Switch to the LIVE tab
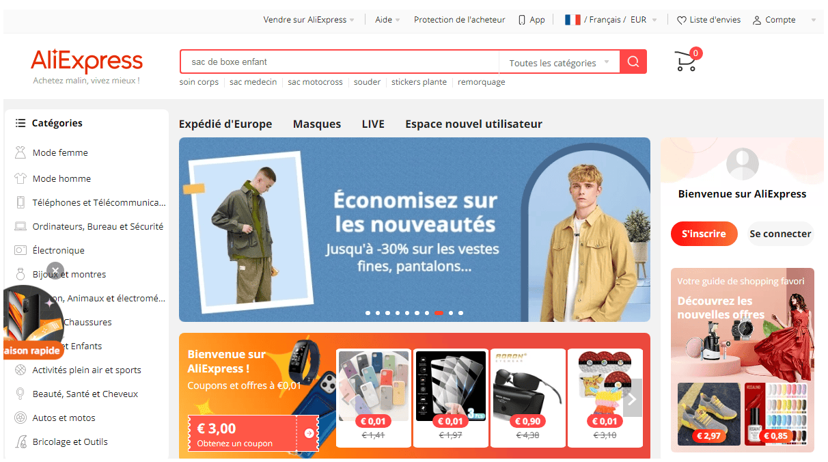 coord(373,124)
